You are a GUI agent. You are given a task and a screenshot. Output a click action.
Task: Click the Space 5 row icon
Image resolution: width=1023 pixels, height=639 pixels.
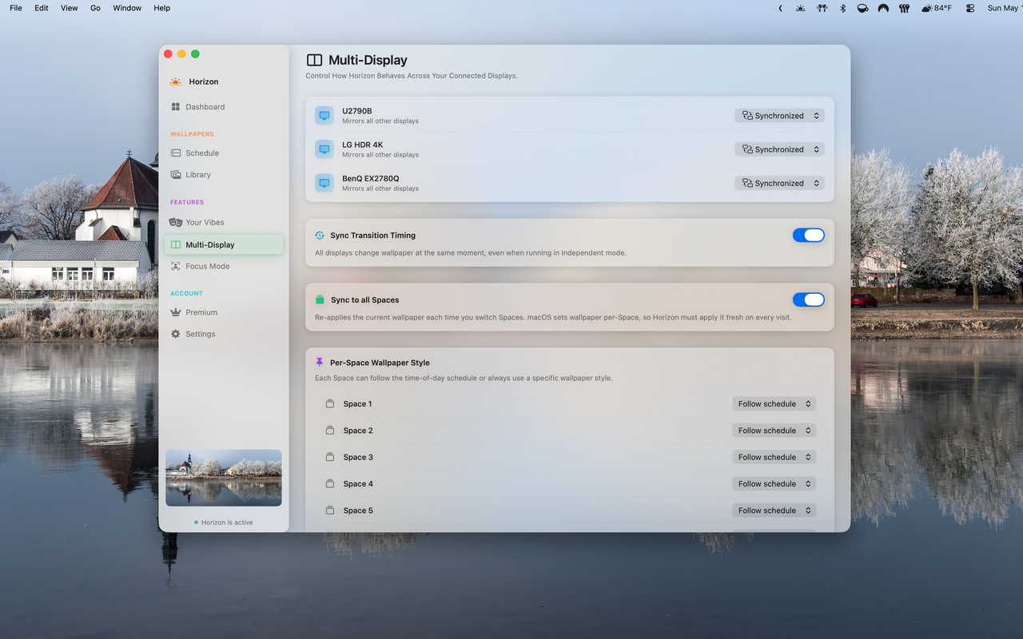(330, 510)
